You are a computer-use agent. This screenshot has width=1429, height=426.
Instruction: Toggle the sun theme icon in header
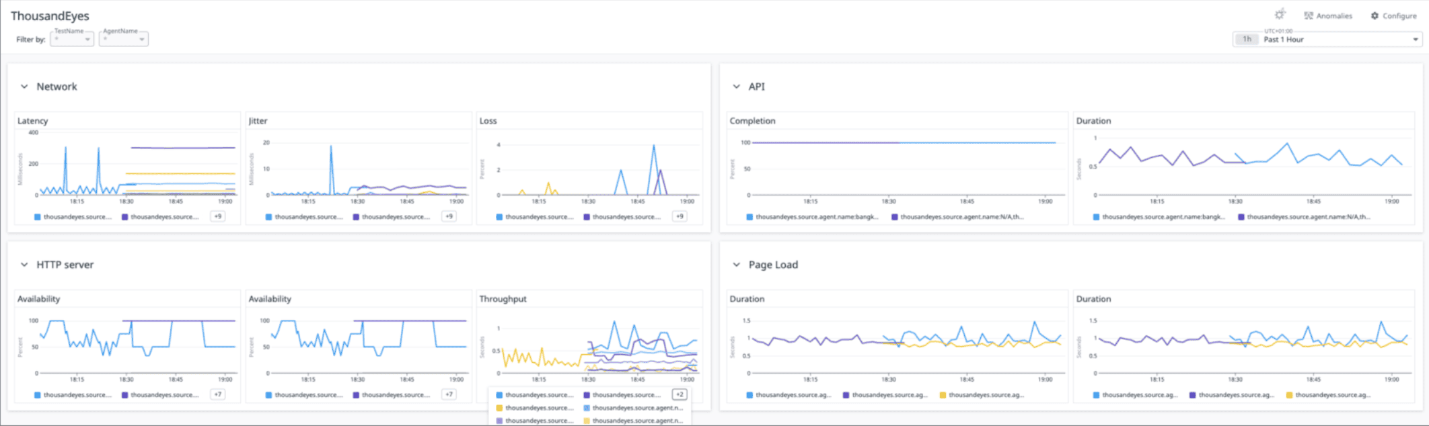tap(1280, 15)
